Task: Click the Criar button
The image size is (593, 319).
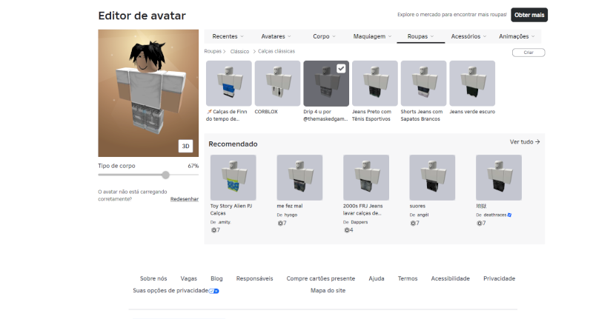Action: click(529, 53)
